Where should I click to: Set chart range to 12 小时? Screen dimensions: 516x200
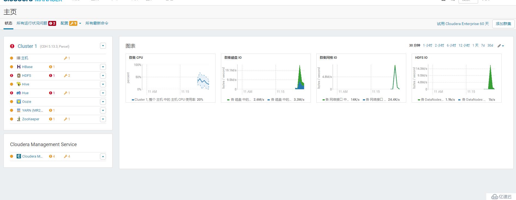(x=464, y=45)
